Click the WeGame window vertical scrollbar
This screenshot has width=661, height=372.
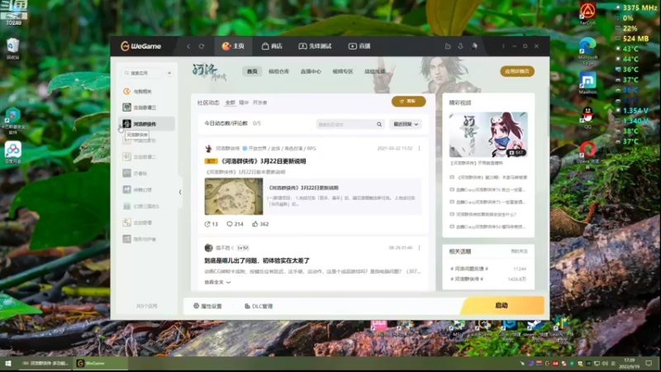548,112
